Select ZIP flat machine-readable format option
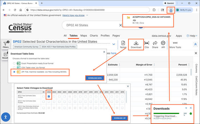 click(14, 72)
